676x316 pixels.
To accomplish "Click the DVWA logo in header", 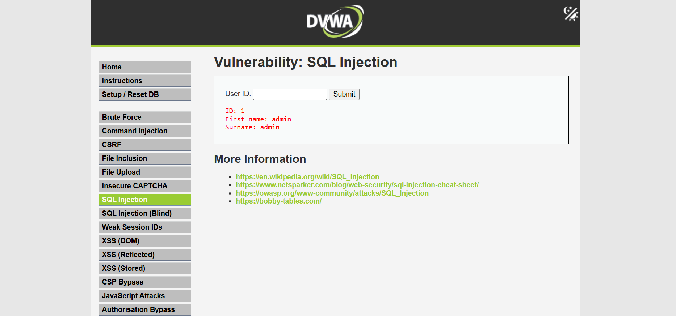I will [x=335, y=21].
